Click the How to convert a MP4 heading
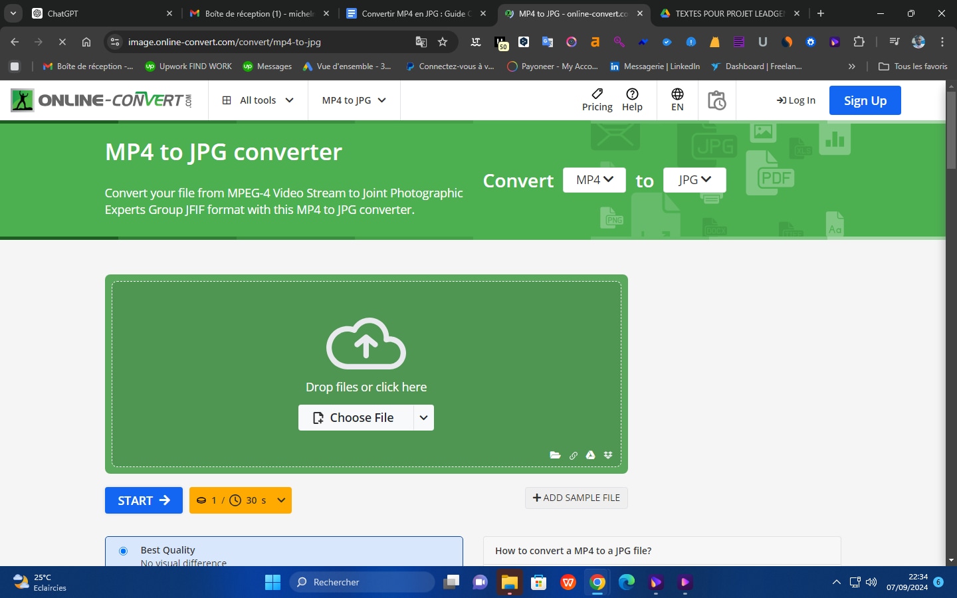The height and width of the screenshot is (598, 957). coord(573,551)
